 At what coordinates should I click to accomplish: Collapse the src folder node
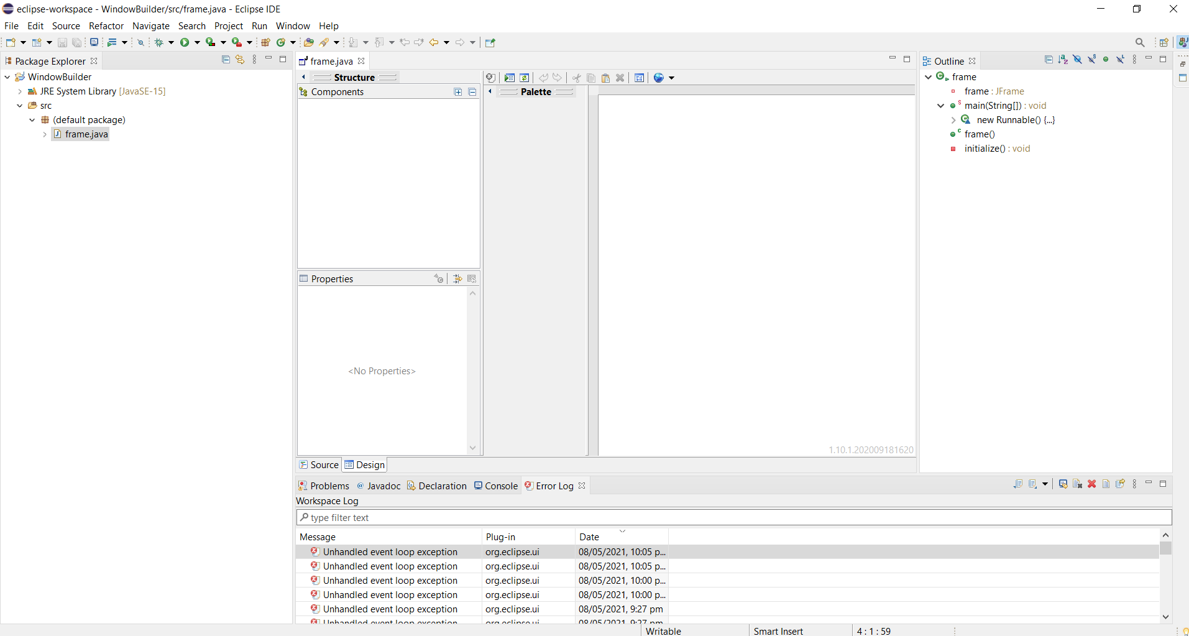[20, 106]
